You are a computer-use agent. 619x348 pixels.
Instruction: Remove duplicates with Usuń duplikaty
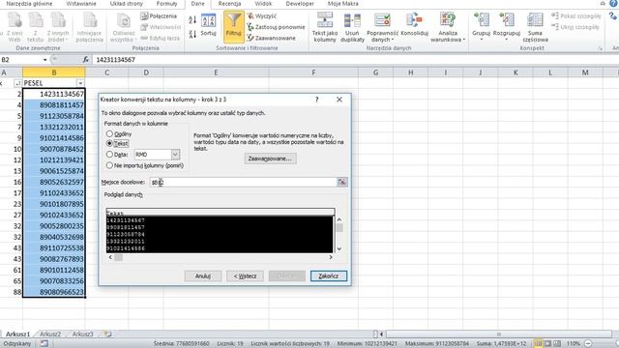coord(352,27)
